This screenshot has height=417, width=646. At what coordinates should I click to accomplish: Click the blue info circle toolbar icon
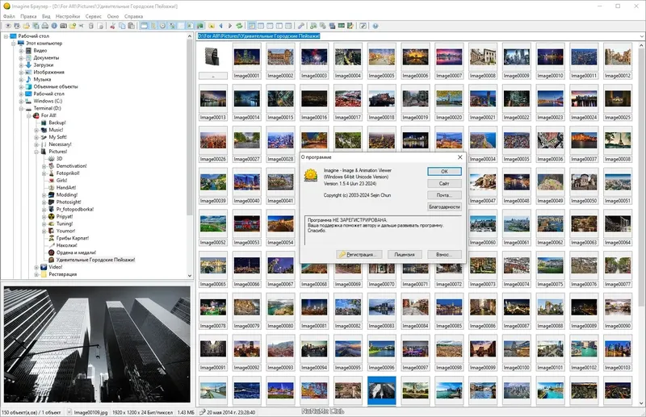point(54,26)
